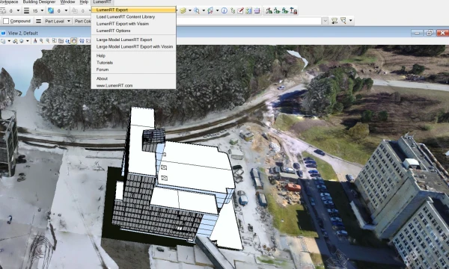Click the first green structure tool icon

pos(269,11)
